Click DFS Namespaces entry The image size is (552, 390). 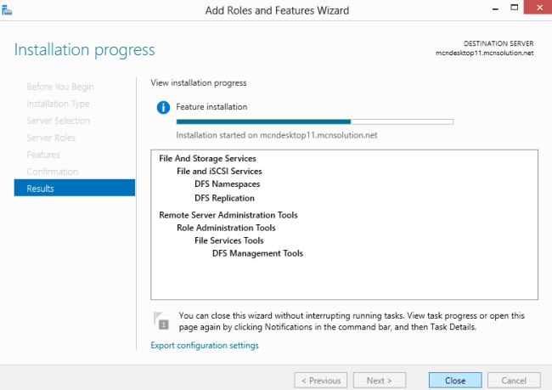click(x=227, y=184)
